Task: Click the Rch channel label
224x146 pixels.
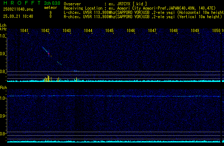Action: (3, 87)
